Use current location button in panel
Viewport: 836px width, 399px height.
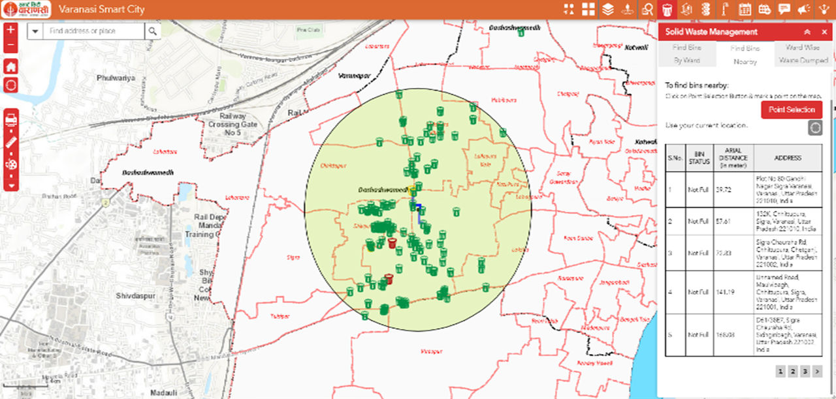(x=815, y=127)
